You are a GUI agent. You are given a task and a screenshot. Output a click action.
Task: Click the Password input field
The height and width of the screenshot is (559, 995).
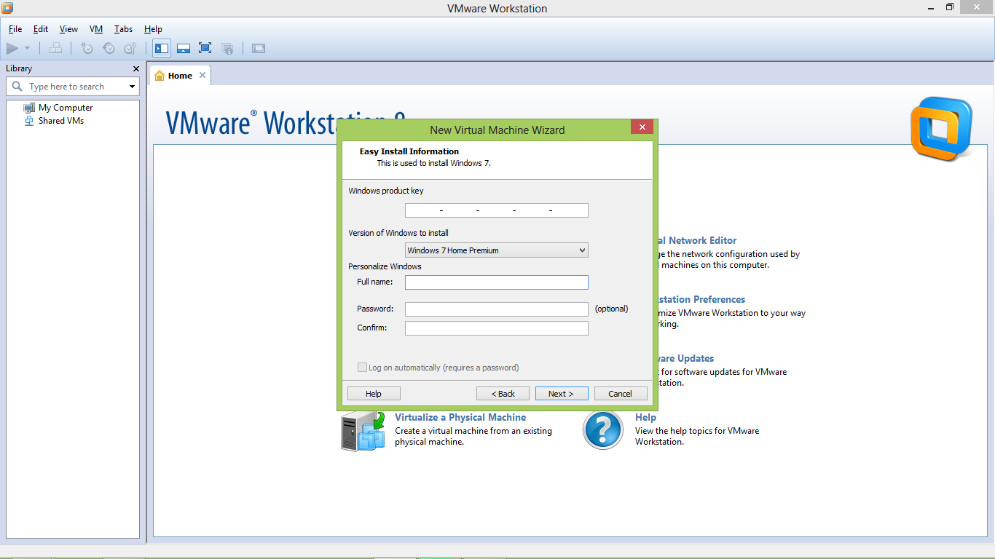click(497, 309)
